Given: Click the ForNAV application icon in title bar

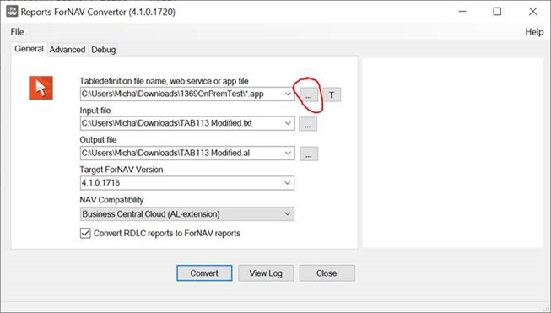Looking at the screenshot, I should [12, 11].
